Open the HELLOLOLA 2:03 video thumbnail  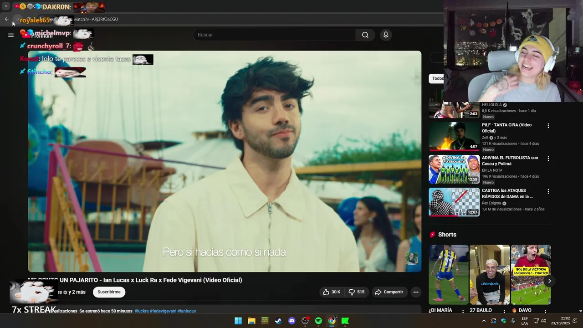pos(454,110)
